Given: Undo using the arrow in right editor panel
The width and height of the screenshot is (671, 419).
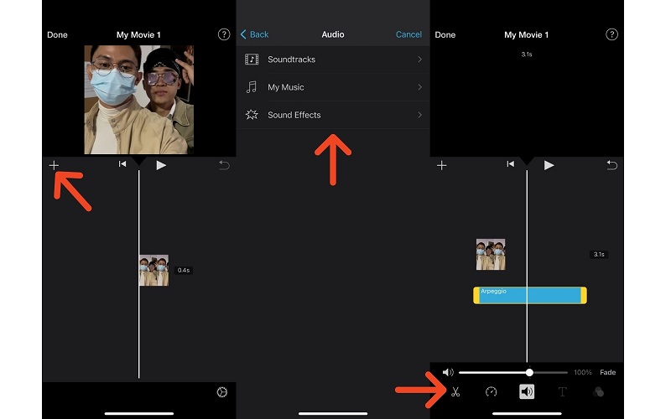Looking at the screenshot, I should tap(611, 165).
